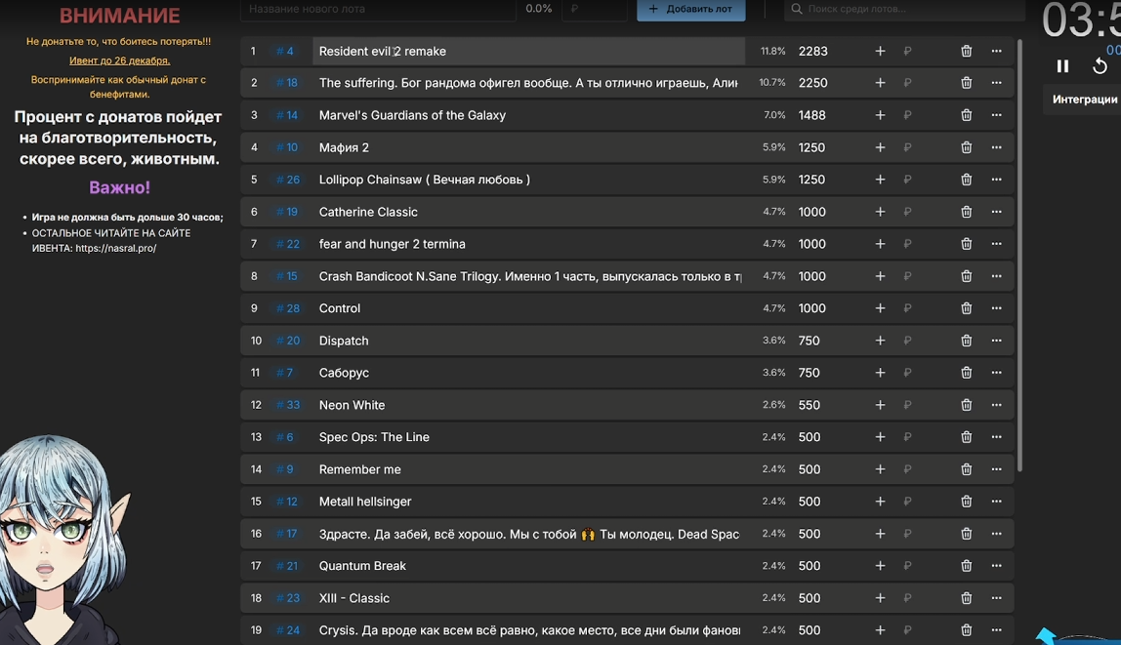1121x645 pixels.
Task: Add amount to fear and hunger 2 termina
Action: pyautogui.click(x=880, y=244)
